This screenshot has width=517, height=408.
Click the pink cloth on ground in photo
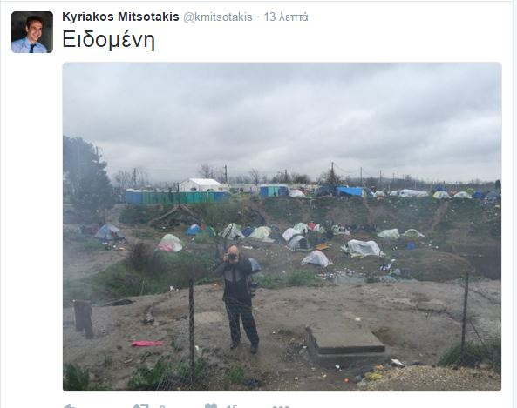click(x=147, y=344)
